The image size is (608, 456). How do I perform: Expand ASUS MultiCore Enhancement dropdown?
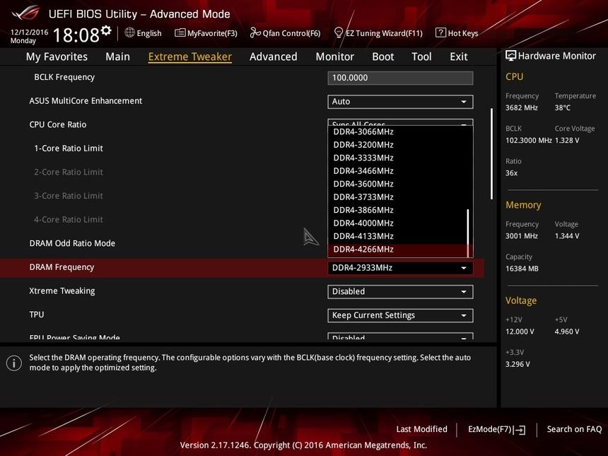pyautogui.click(x=400, y=102)
